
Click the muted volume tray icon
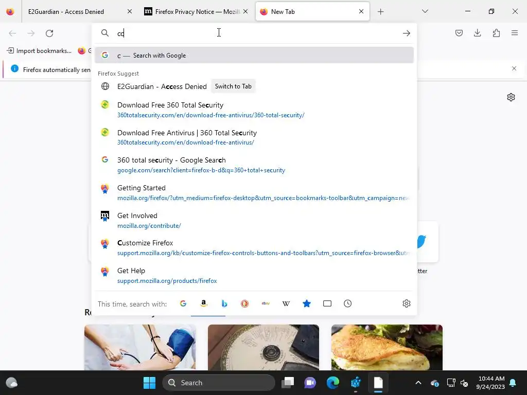click(x=464, y=383)
